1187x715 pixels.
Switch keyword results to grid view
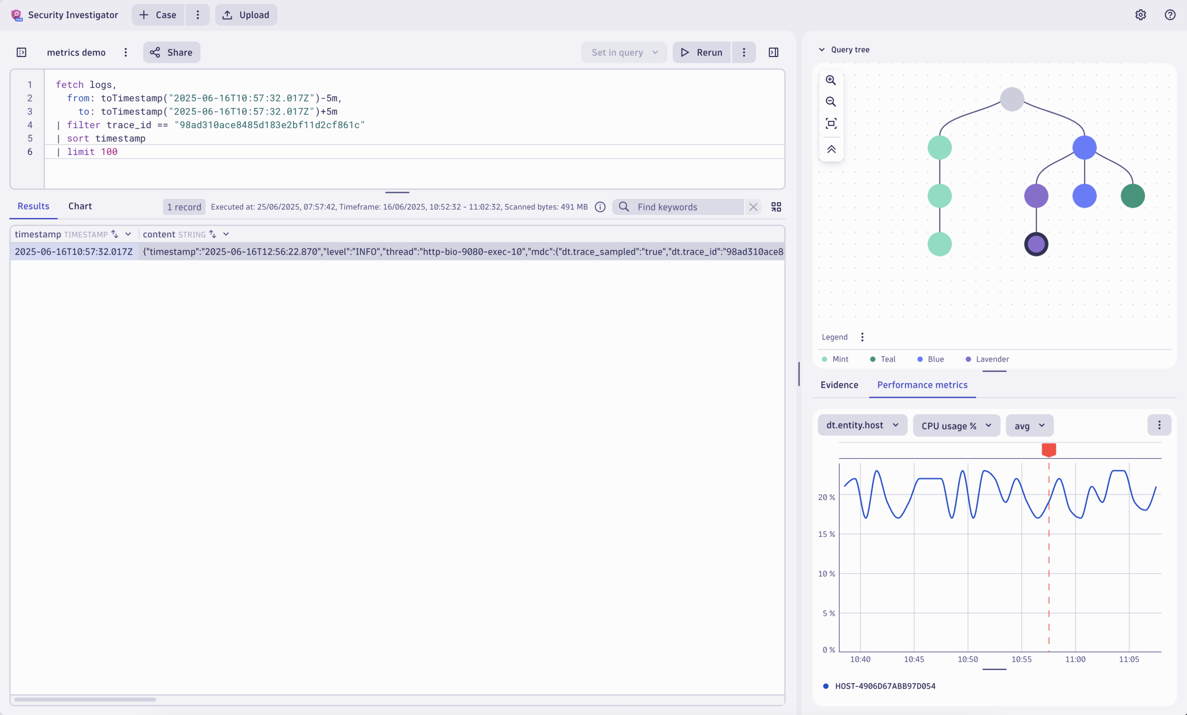[776, 206]
